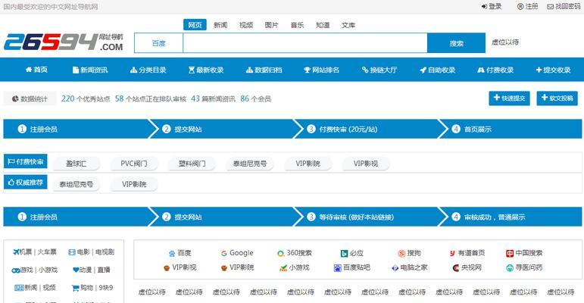584x303 pixels.
Task: Click the 机票 plane icon link
Action: 22,252
